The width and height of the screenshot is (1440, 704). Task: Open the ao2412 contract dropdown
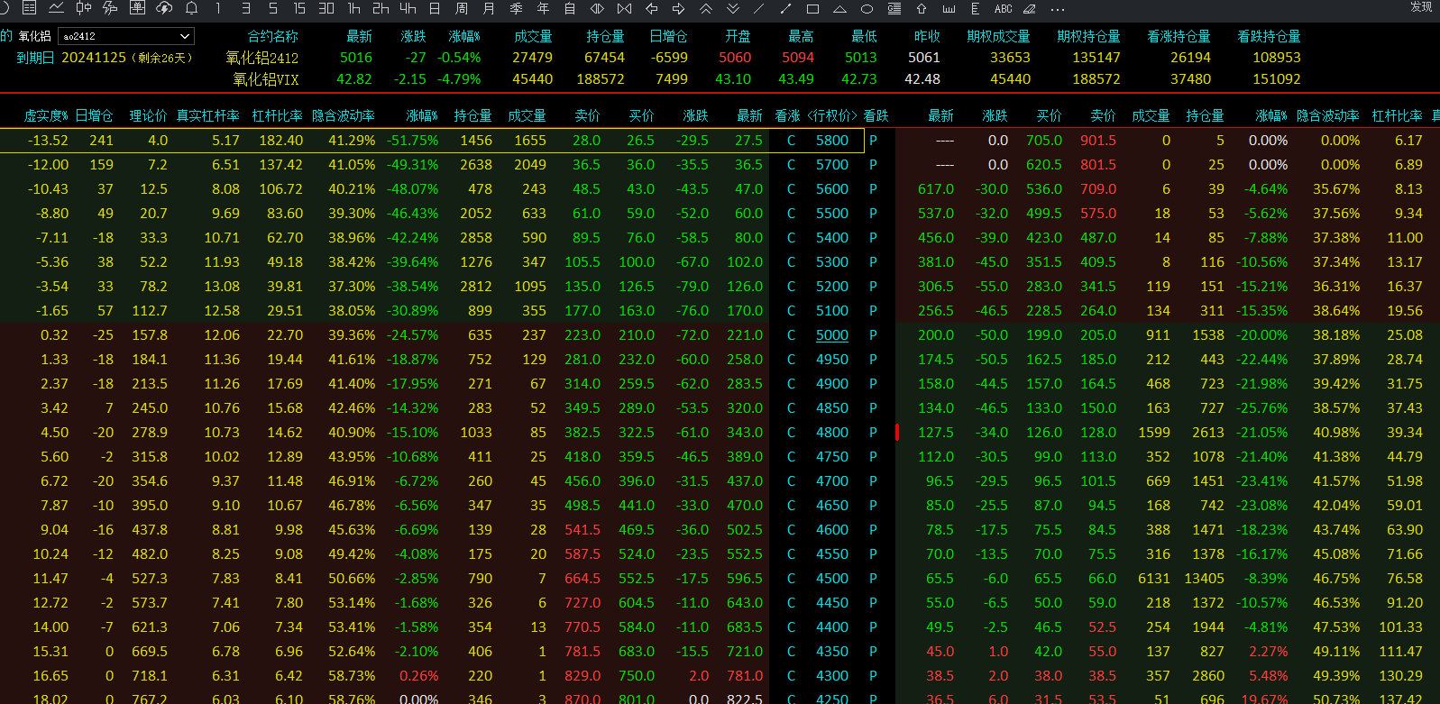126,36
